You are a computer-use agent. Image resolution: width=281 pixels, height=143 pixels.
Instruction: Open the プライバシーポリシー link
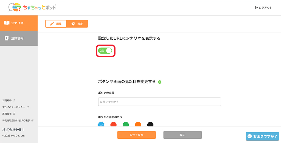tap(14, 107)
